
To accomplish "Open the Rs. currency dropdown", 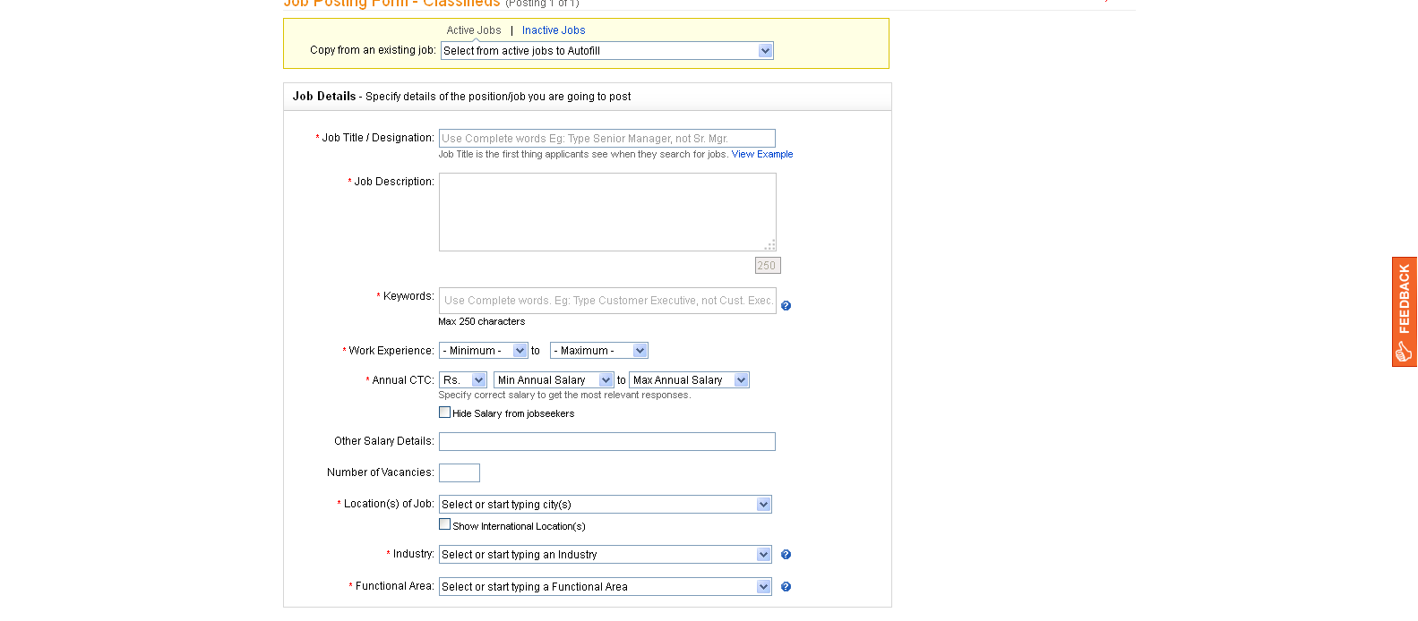I will point(462,380).
